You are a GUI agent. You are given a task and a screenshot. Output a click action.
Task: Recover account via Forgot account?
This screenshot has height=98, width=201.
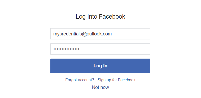[x=80, y=80]
